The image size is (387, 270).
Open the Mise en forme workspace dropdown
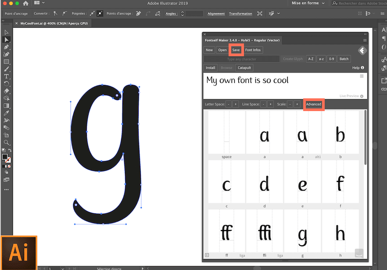click(307, 3)
